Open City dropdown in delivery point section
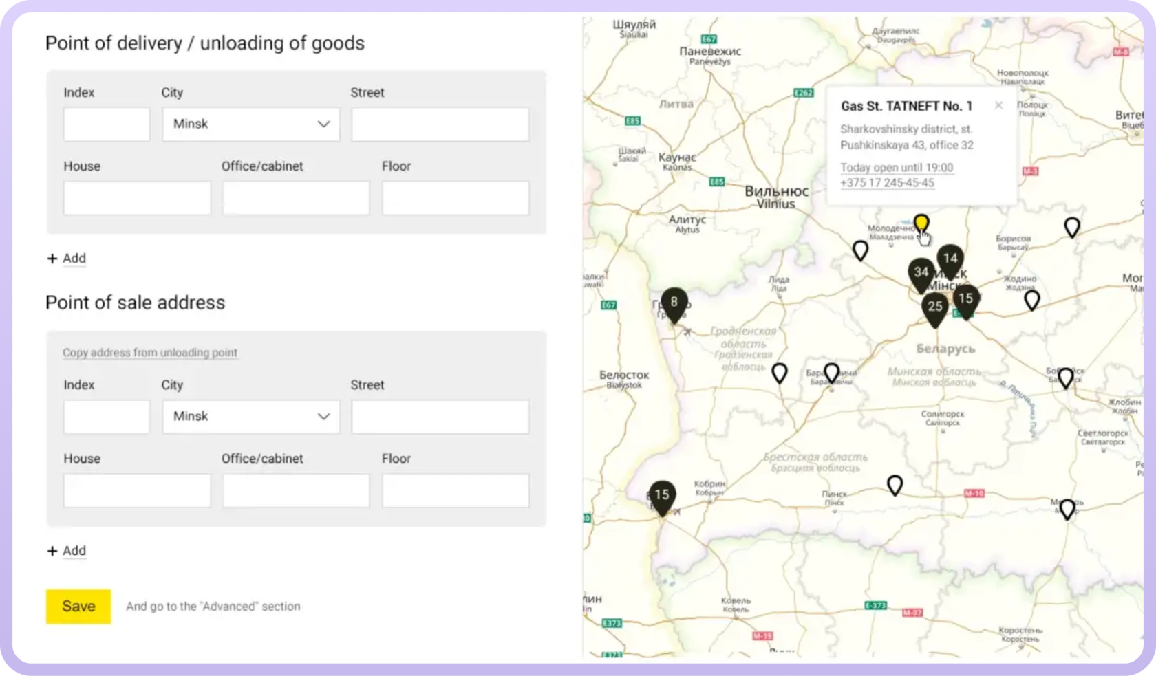The height and width of the screenshot is (676, 1156). pos(251,124)
